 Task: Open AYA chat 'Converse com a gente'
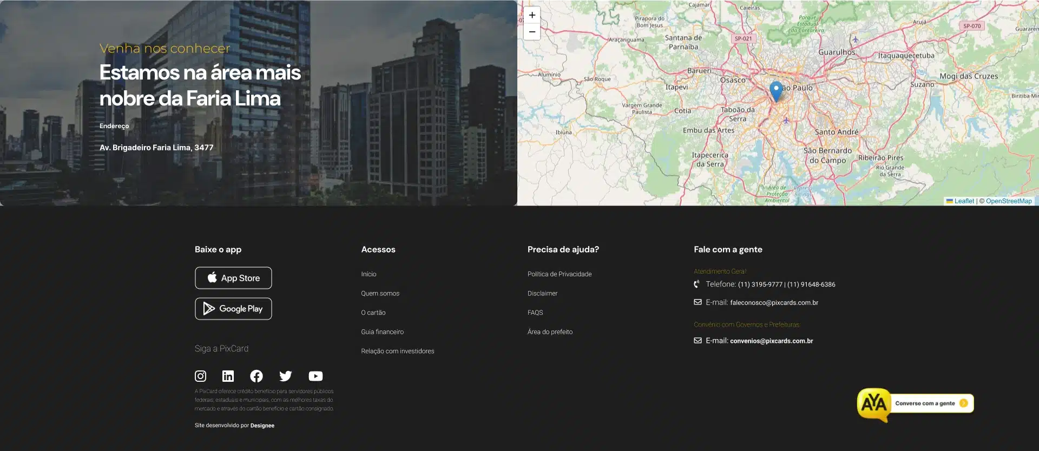click(925, 403)
